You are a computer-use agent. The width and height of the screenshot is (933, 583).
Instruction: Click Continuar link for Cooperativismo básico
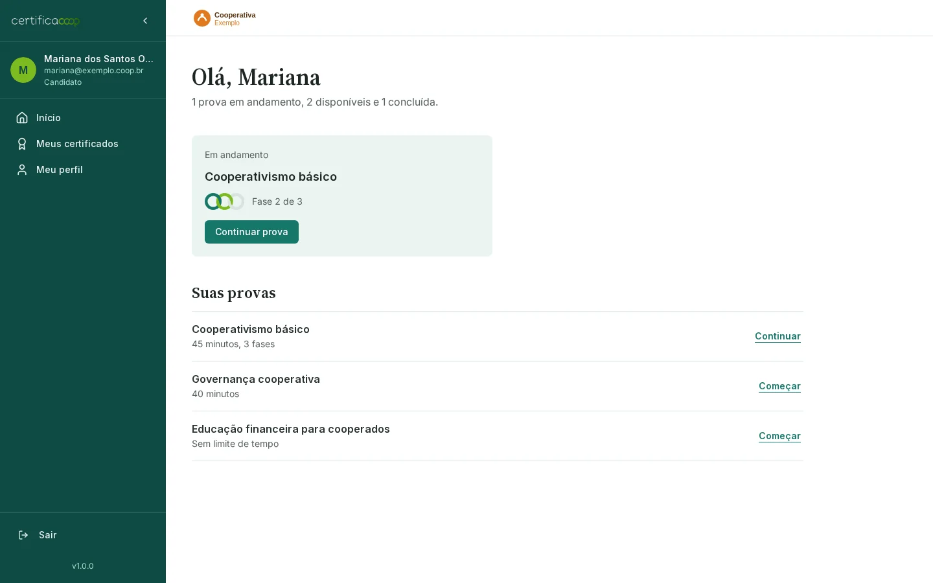pyautogui.click(x=777, y=336)
